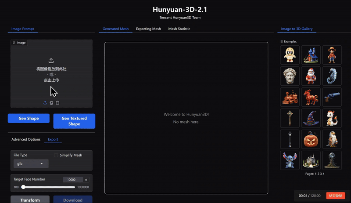This screenshot has height=203, width=351.
Task: Open the File Type glb dropdown
Action: (x=31, y=163)
